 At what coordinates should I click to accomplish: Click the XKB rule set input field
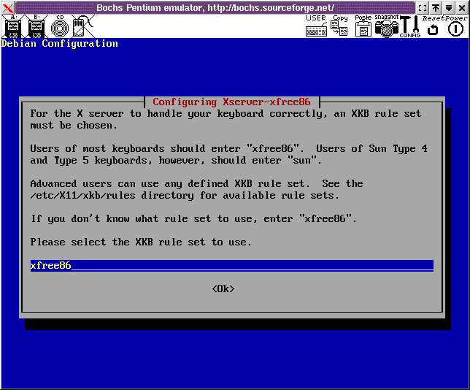tap(231, 266)
